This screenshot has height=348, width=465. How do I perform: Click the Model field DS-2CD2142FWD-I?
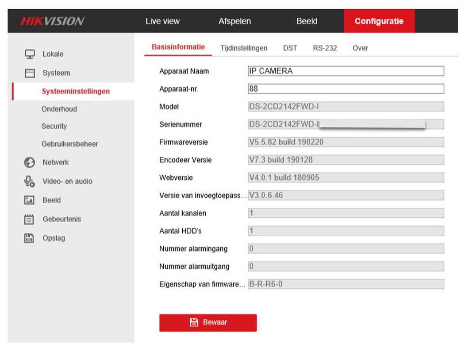pos(346,107)
